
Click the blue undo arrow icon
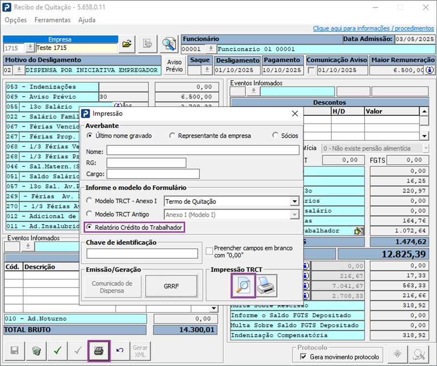click(119, 351)
